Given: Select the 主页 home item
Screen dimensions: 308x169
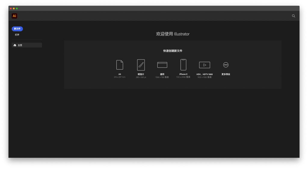Looking at the screenshot, I should [x=27, y=45].
